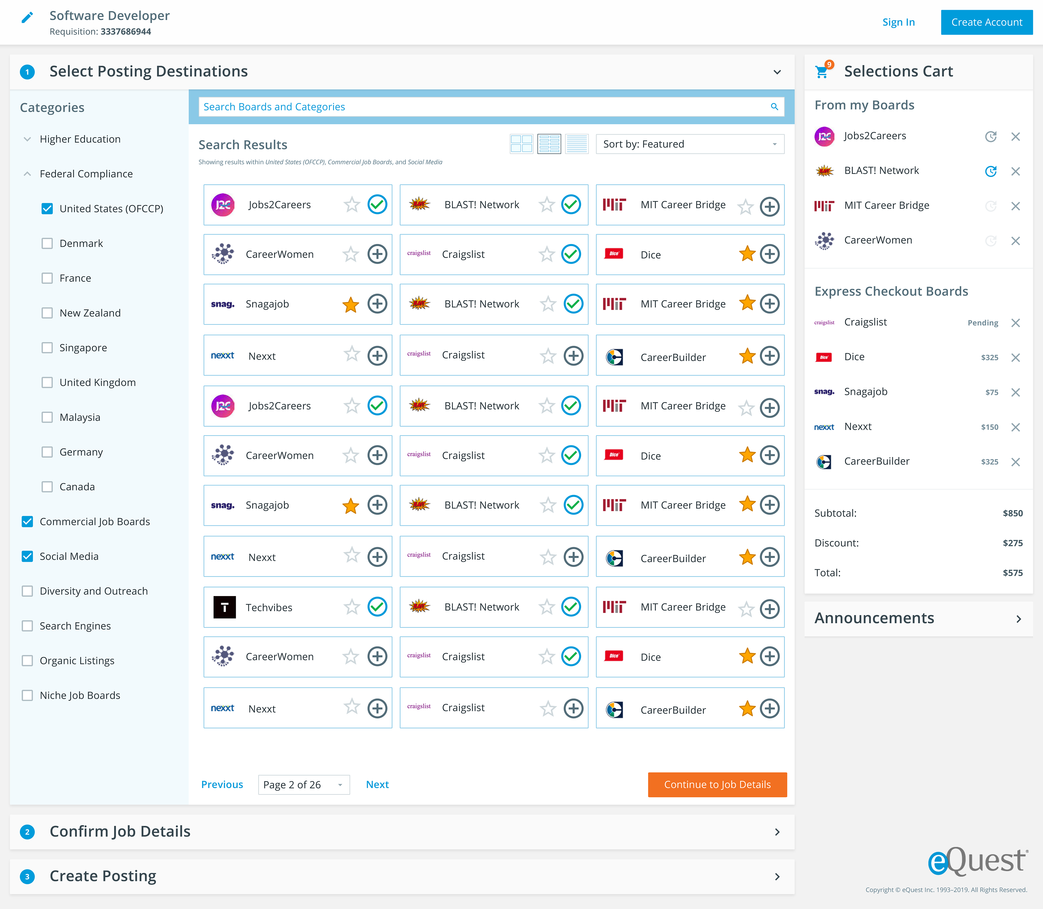
Task: Uncheck United States (OFCCP)
Action: pyautogui.click(x=47, y=208)
